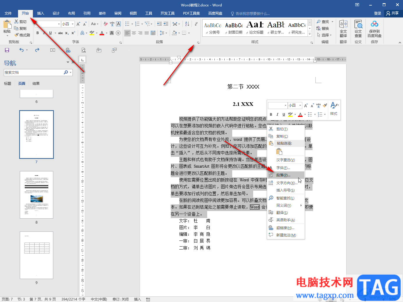Click red font color in the mini toolbar
Image resolution: width=403 pixels, height=302 pixels.
click(300, 115)
